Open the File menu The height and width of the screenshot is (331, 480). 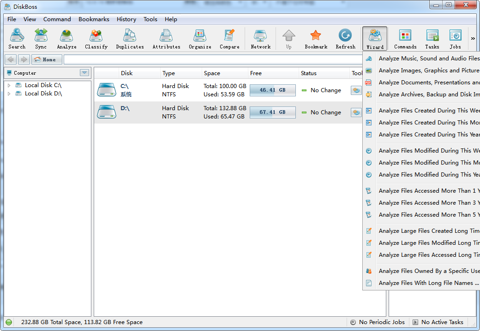[x=12, y=19]
